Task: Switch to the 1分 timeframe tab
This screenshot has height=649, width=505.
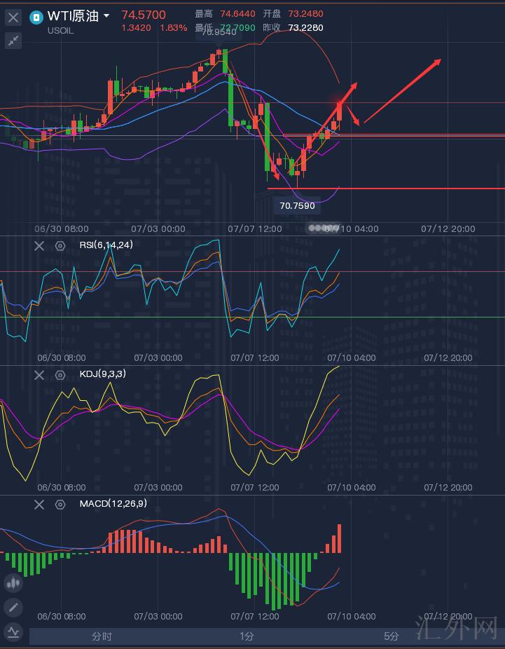Action: (247, 636)
